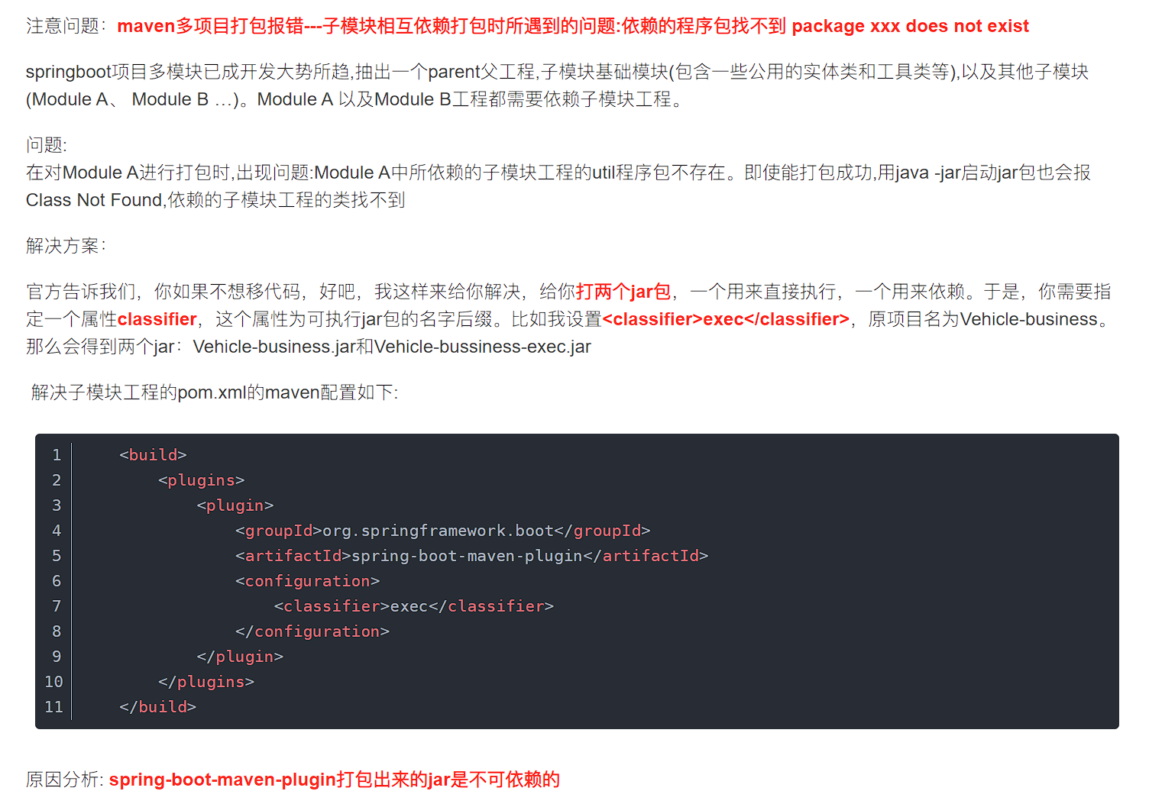Click the classifier exec code line
This screenshot has height=804, width=1149.
pos(414,606)
